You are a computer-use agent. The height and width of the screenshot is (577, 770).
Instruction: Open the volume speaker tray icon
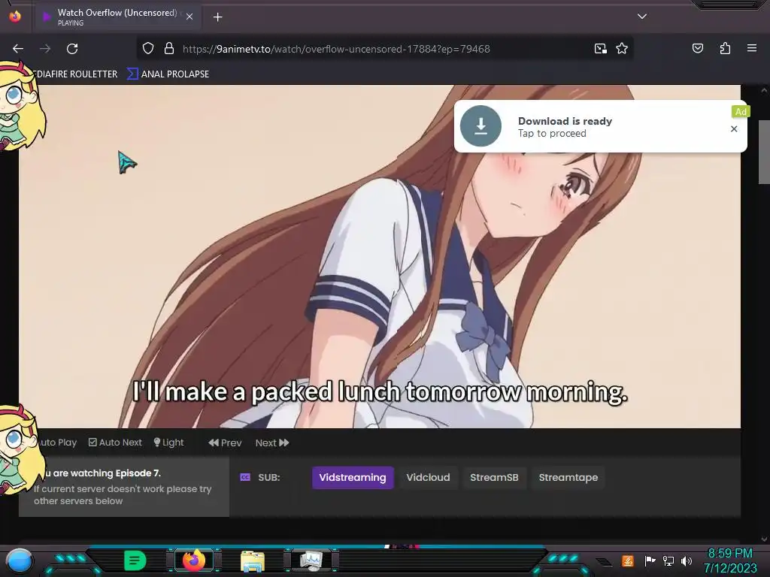[687, 560]
